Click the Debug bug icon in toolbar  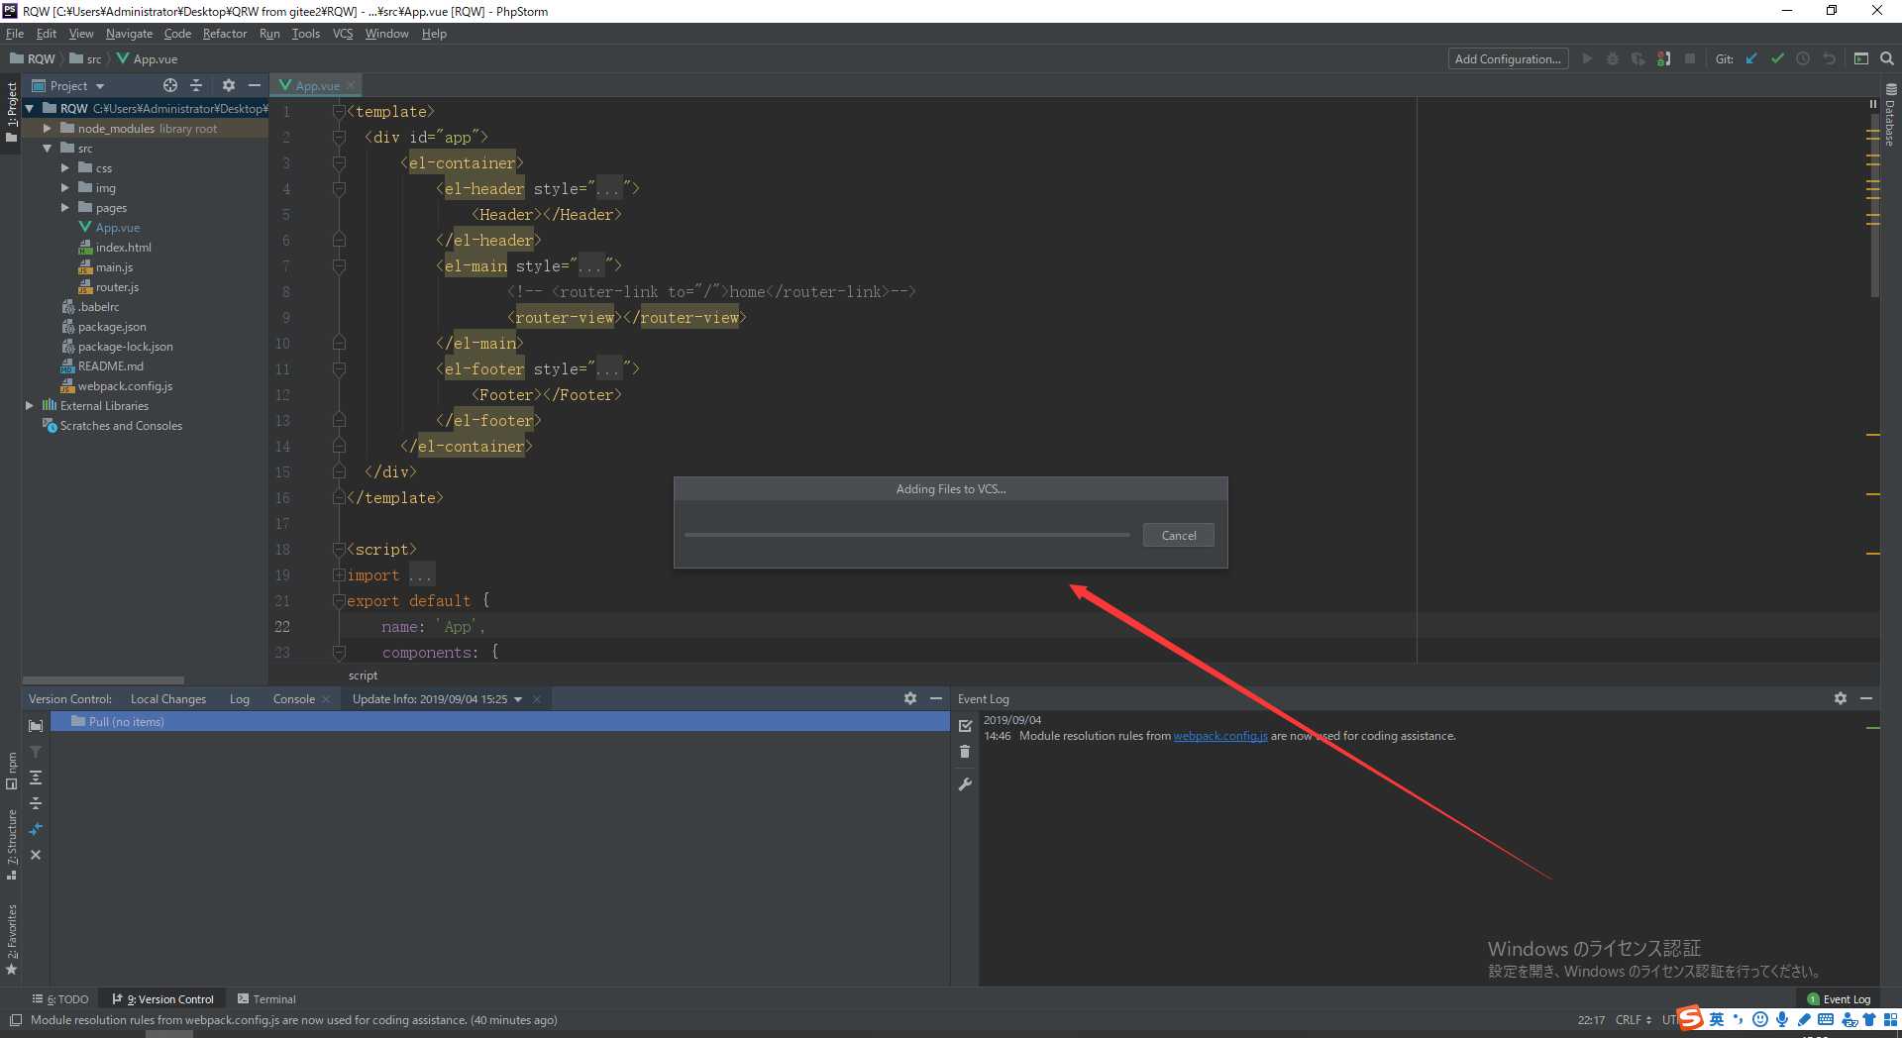1613,58
